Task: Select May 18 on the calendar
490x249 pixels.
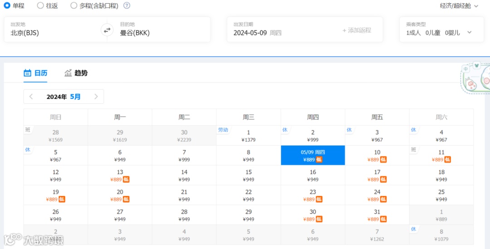Action: click(x=441, y=175)
